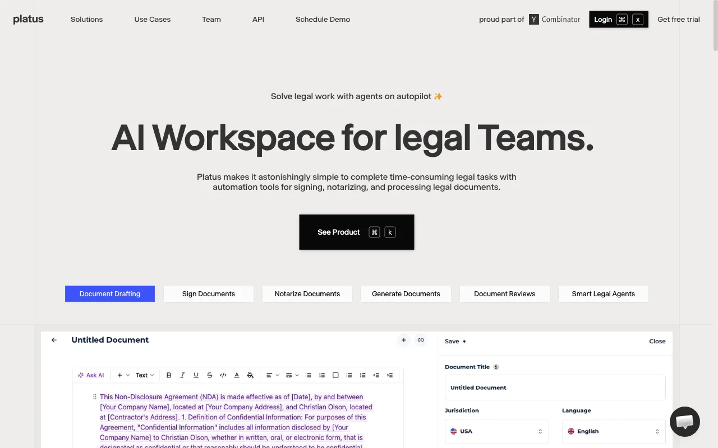Insert a checkbox list from the toolbar
718x448 pixels.
coord(335,375)
